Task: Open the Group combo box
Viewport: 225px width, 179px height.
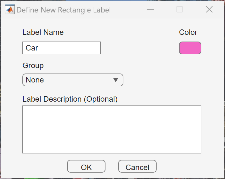Action: (73, 80)
